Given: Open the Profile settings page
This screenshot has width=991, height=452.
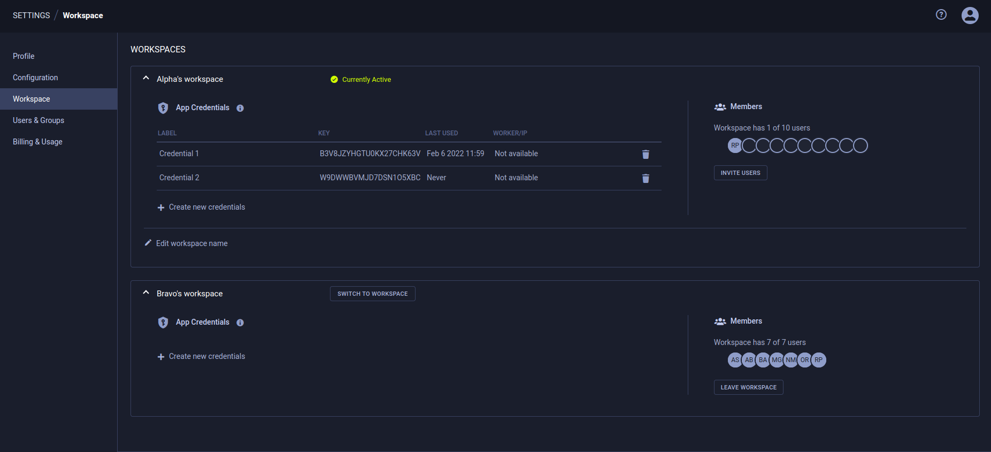Looking at the screenshot, I should coord(24,56).
